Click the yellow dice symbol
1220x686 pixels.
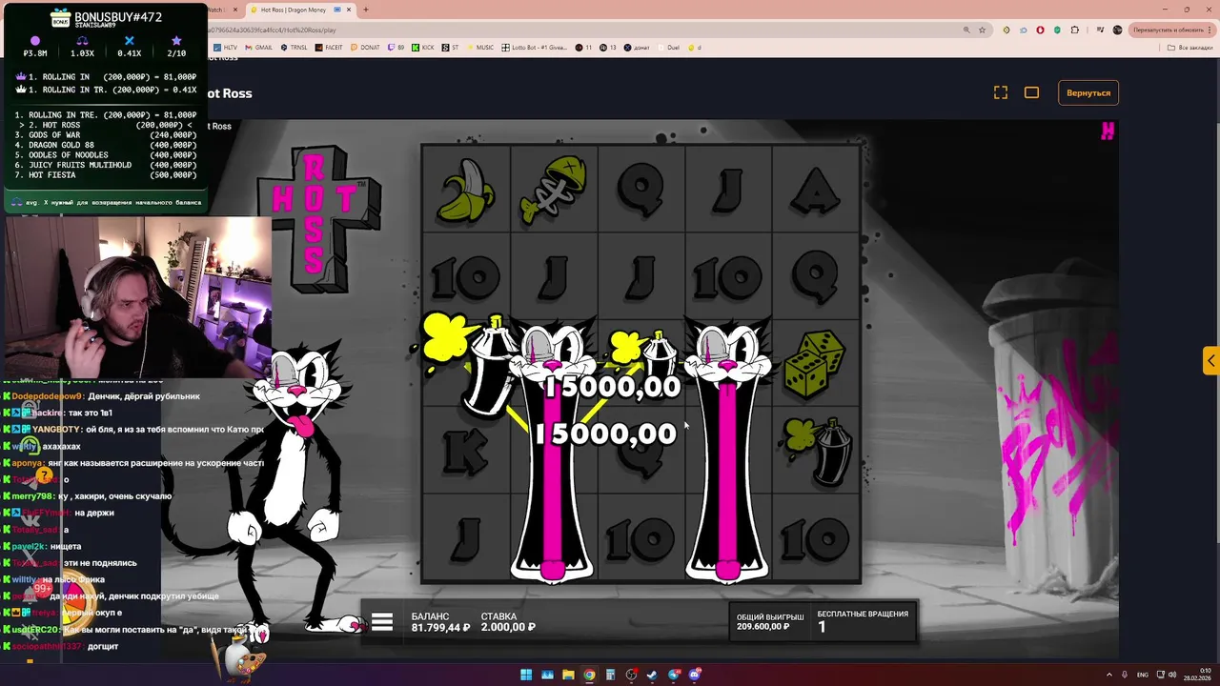click(x=815, y=362)
